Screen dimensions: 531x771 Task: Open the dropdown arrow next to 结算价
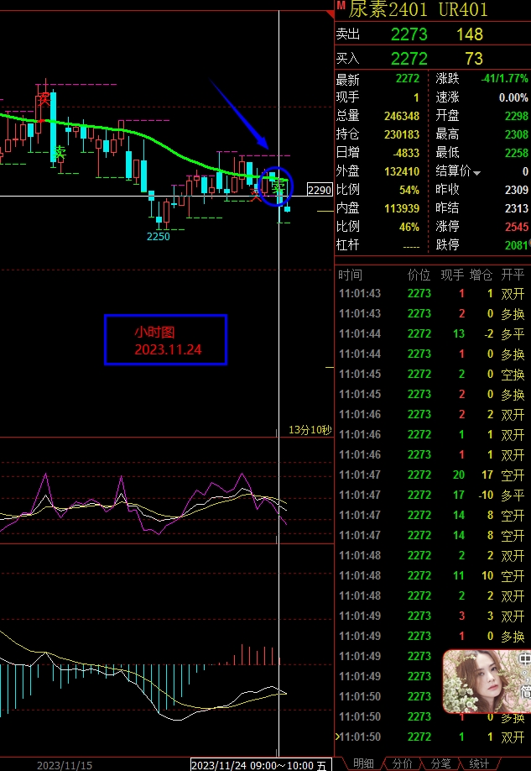point(477,173)
